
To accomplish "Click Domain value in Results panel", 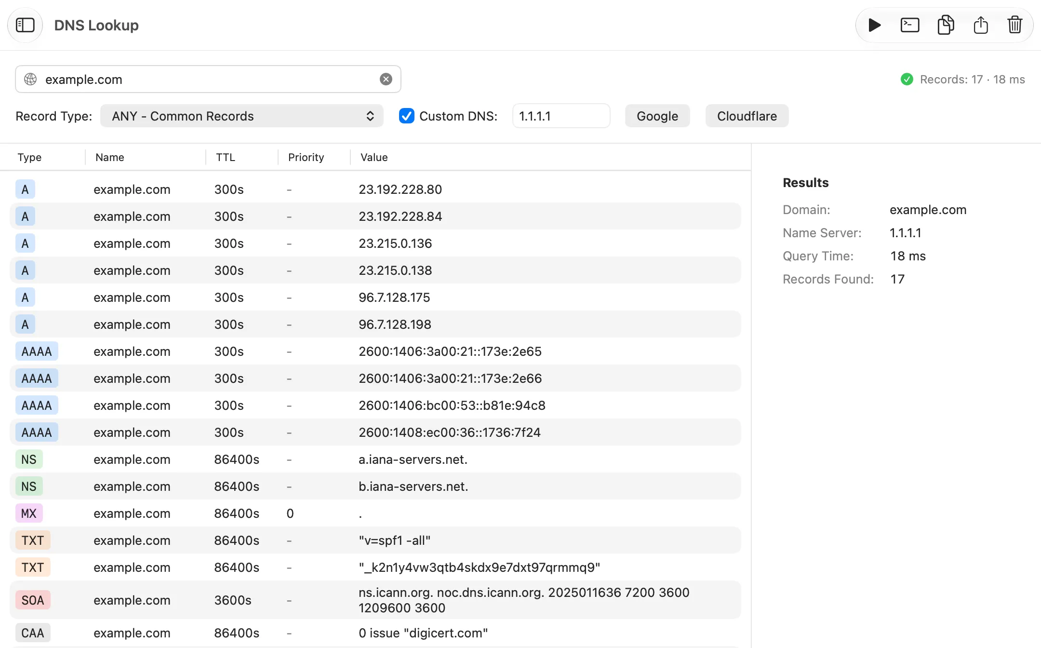I will coord(928,210).
